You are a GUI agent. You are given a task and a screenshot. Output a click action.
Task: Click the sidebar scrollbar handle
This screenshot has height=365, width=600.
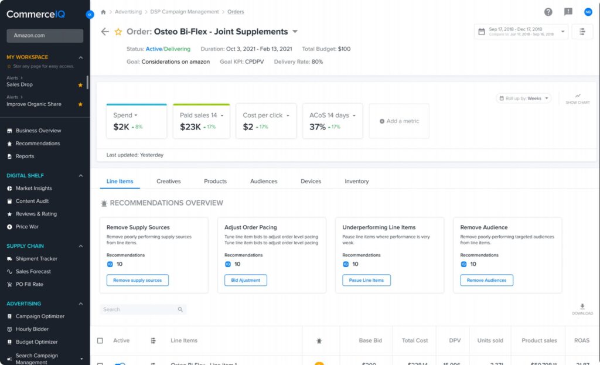coord(88,82)
